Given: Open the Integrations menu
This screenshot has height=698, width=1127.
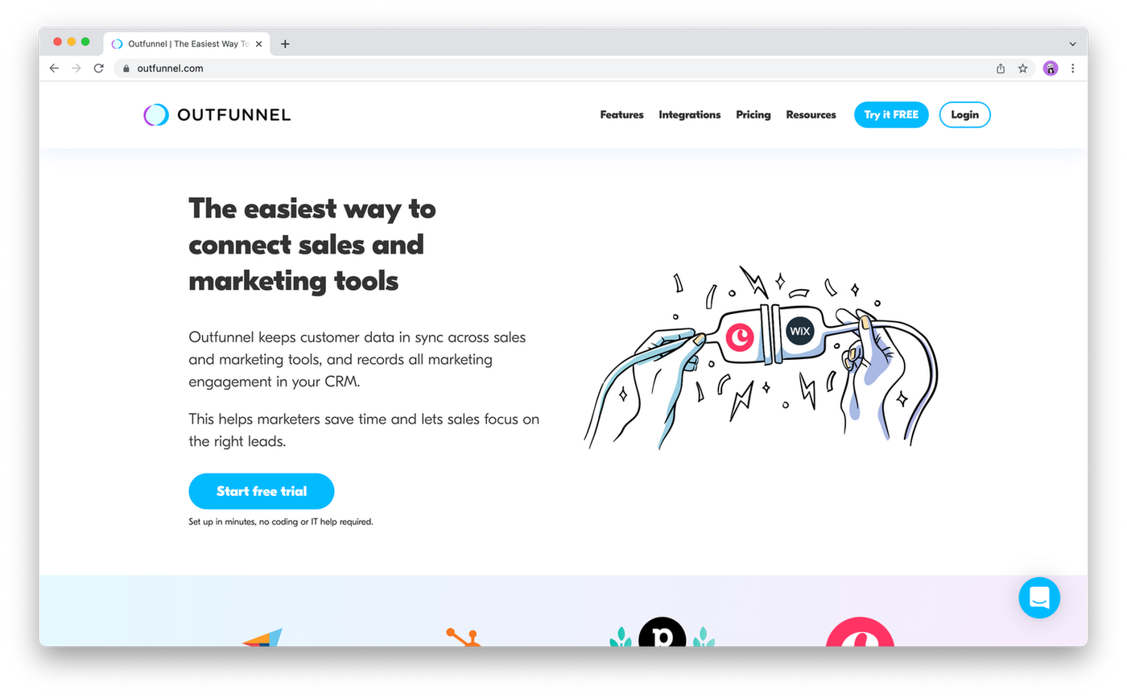Looking at the screenshot, I should pyautogui.click(x=689, y=115).
